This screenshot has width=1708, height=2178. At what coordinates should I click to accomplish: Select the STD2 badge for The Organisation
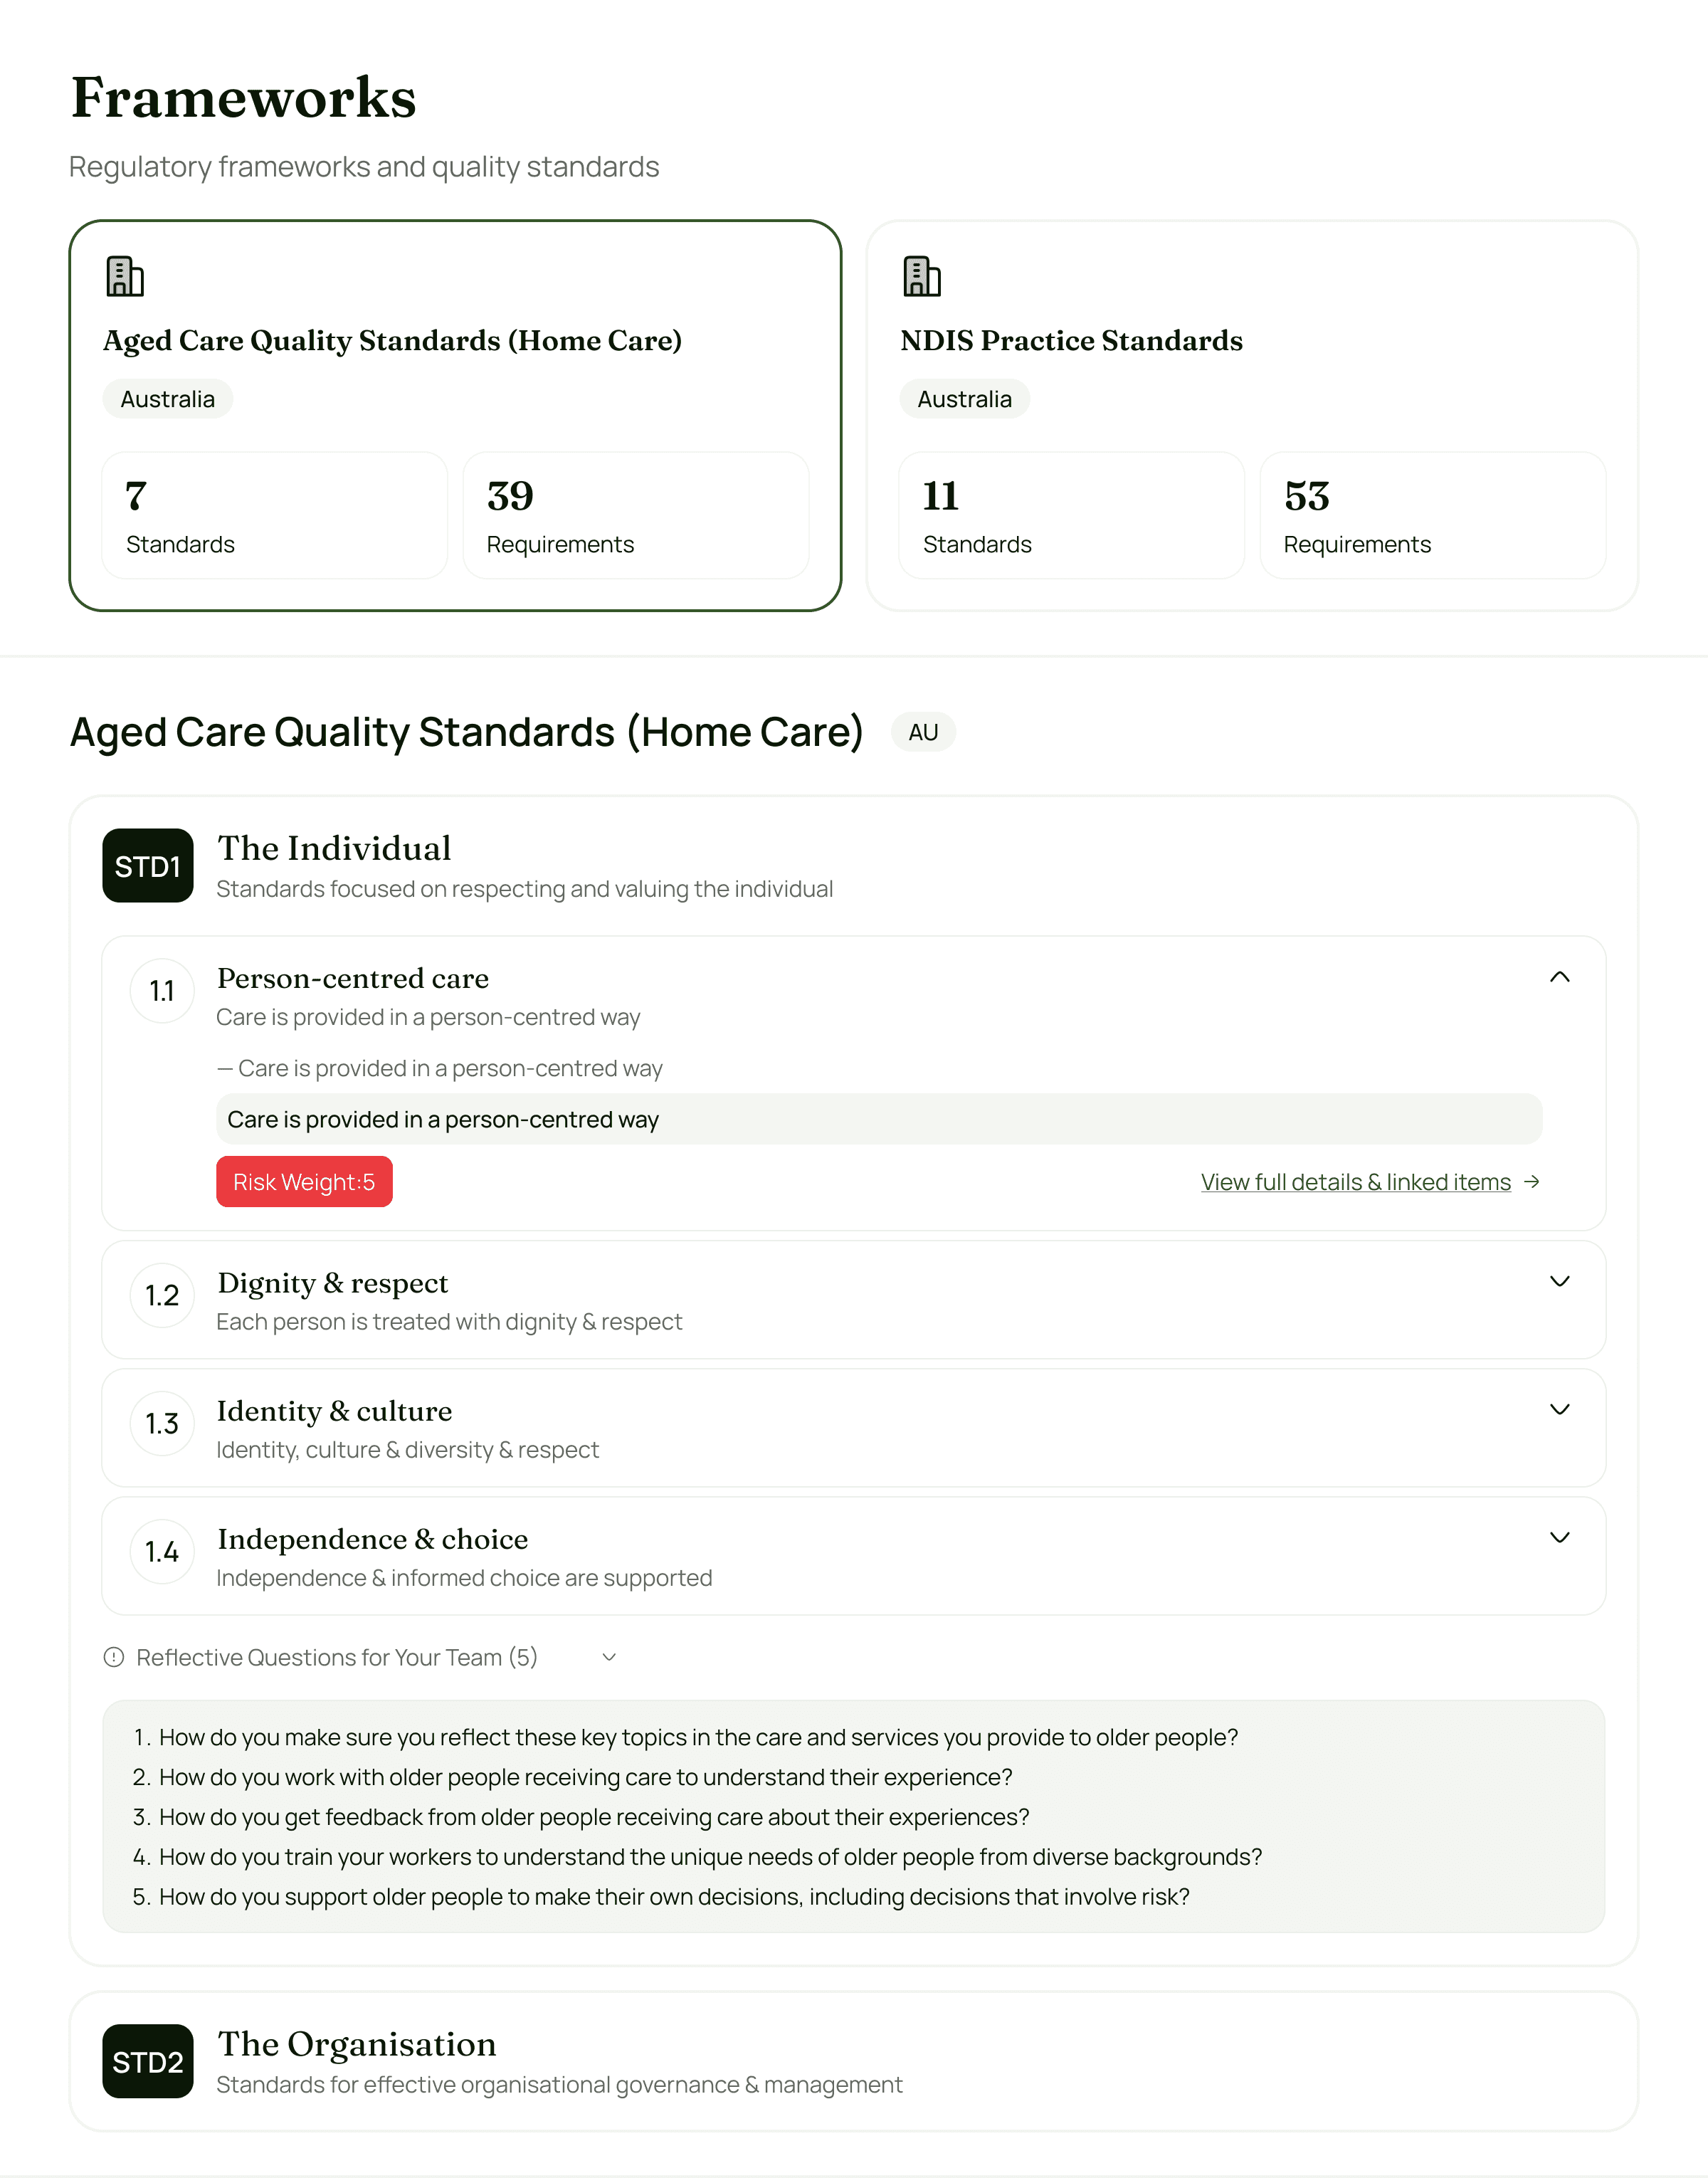147,2061
